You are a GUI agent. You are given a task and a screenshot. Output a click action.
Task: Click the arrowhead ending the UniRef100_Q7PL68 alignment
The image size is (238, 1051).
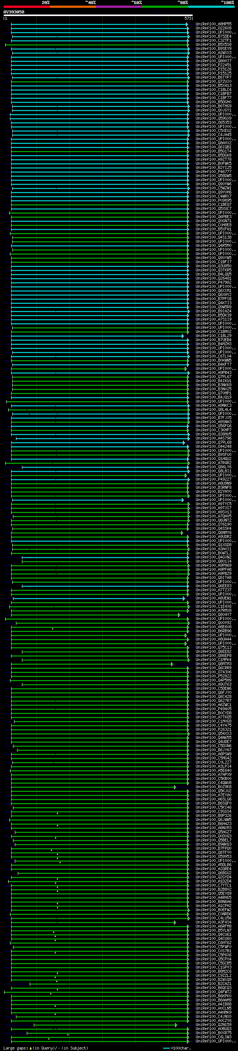[184, 443]
